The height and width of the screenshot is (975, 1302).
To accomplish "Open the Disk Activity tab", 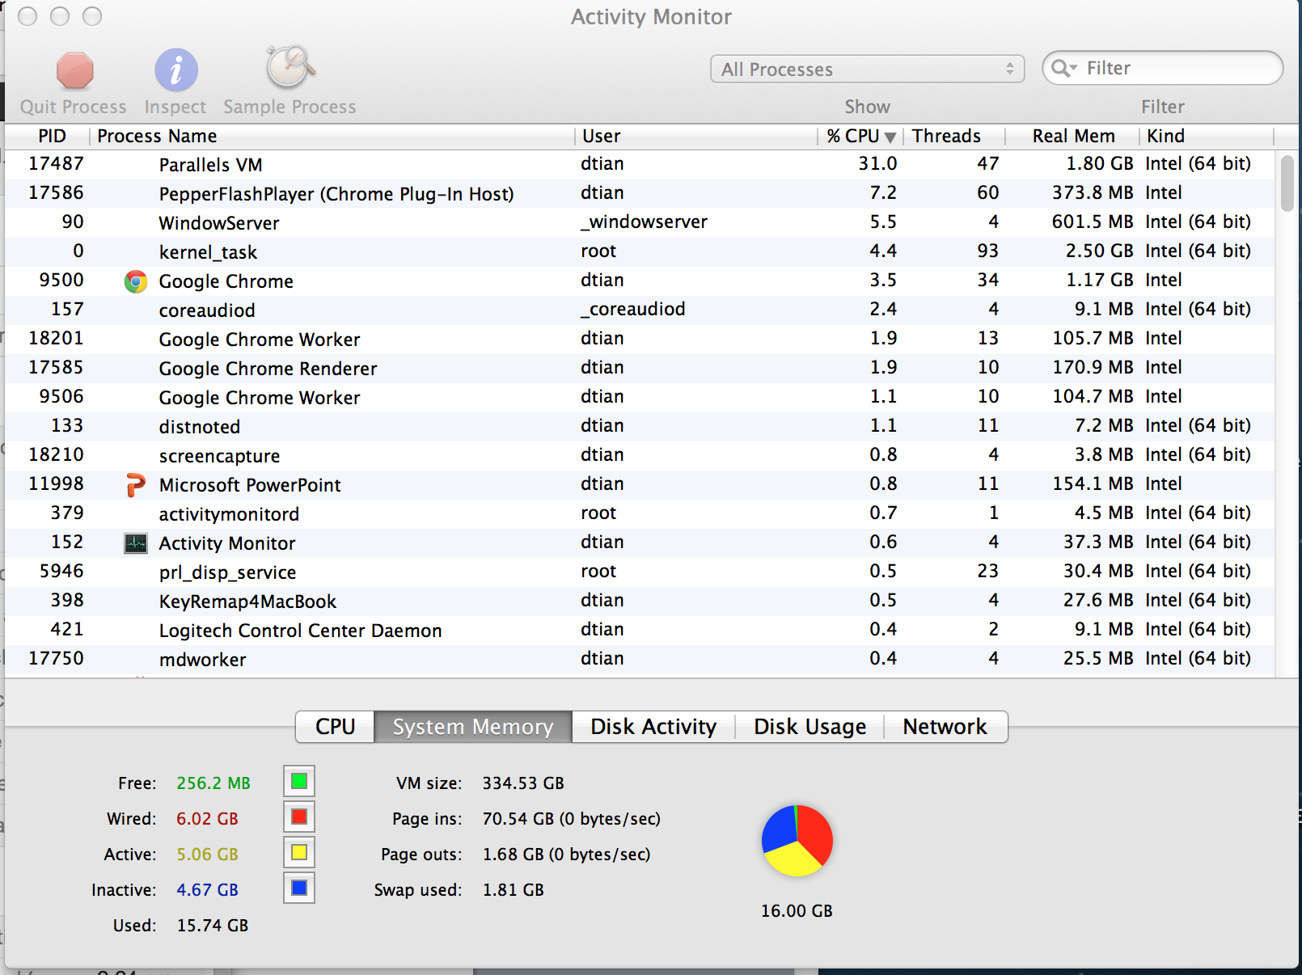I will point(653,727).
